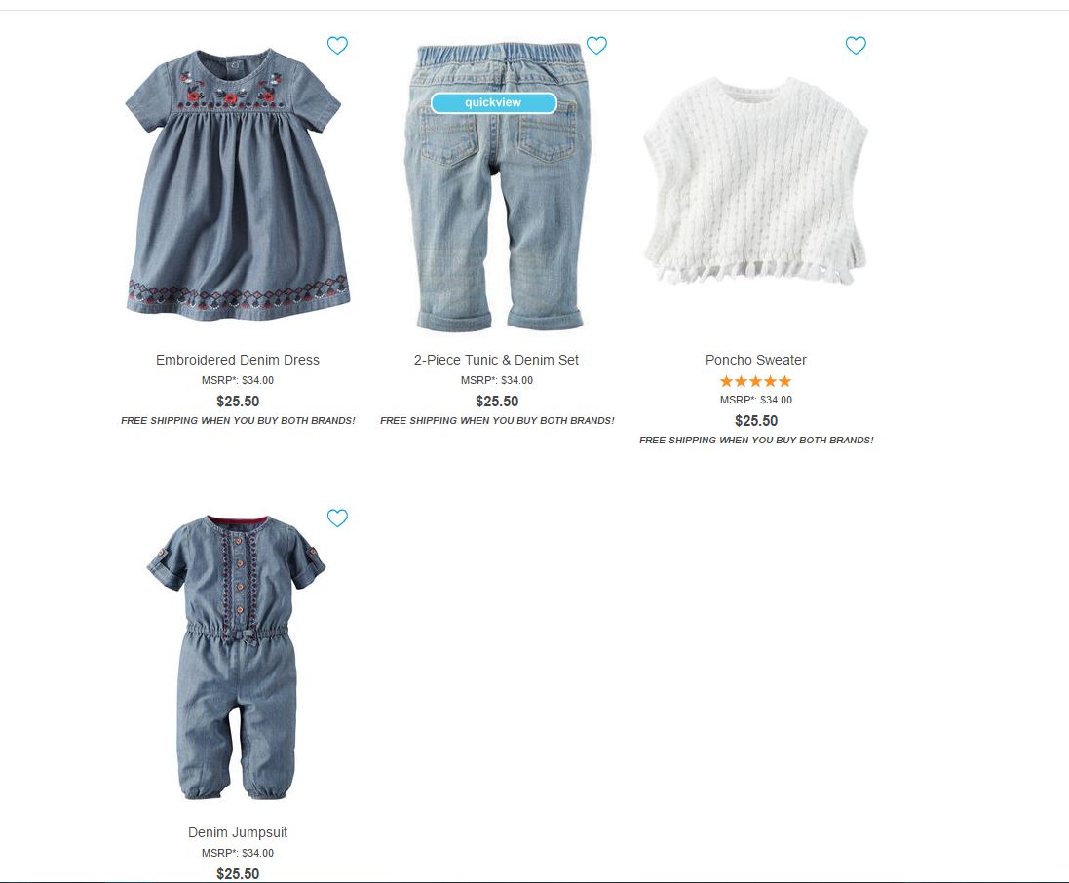Open the Poncho Sweater title link
1069x883 pixels.
point(756,360)
